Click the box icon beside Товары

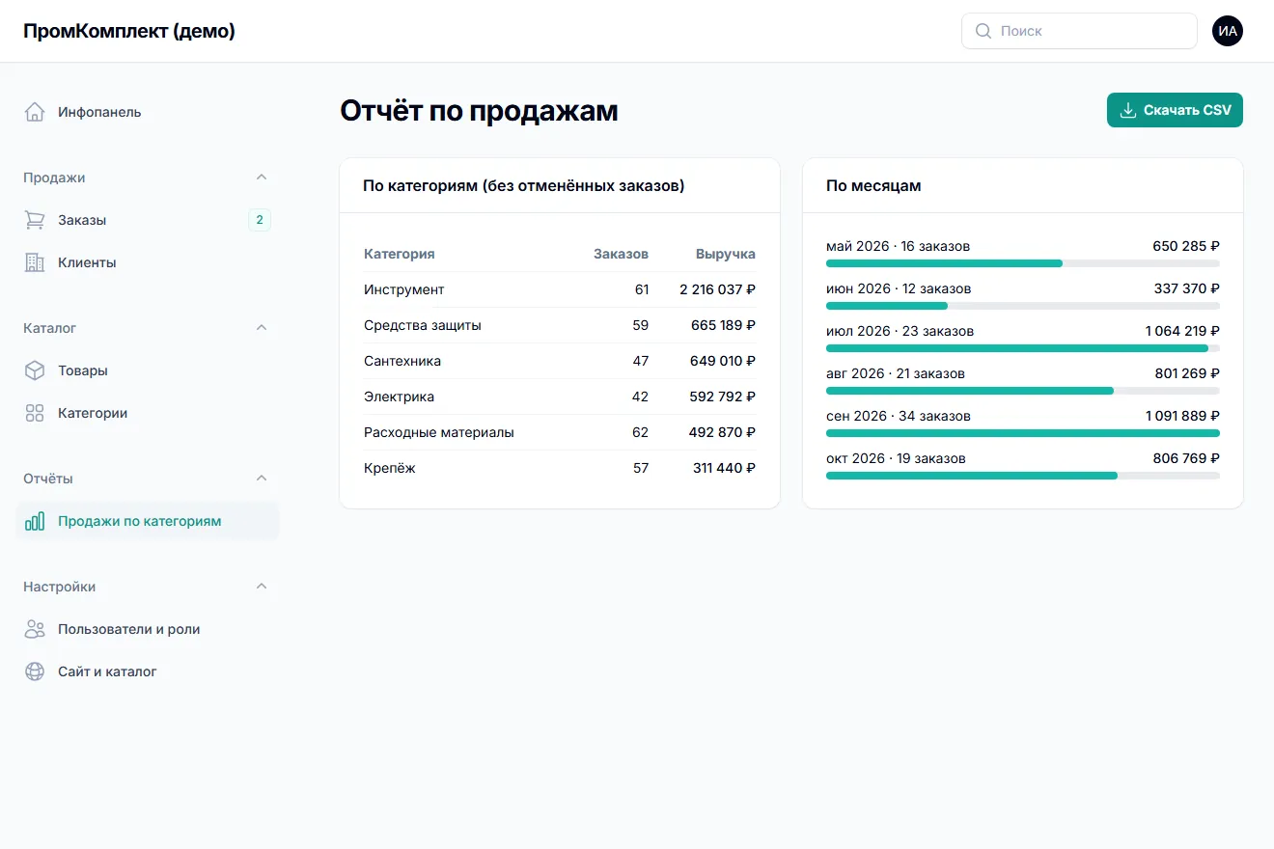pos(35,370)
